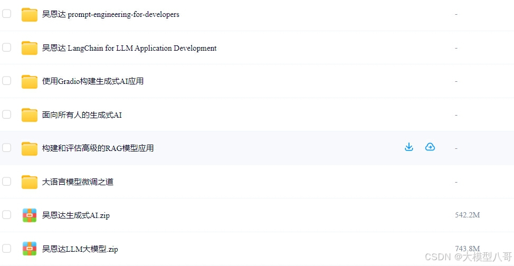Open 吴恩达 LangChain for LLM Application Development
The width and height of the screenshot is (514, 266).
129,48
